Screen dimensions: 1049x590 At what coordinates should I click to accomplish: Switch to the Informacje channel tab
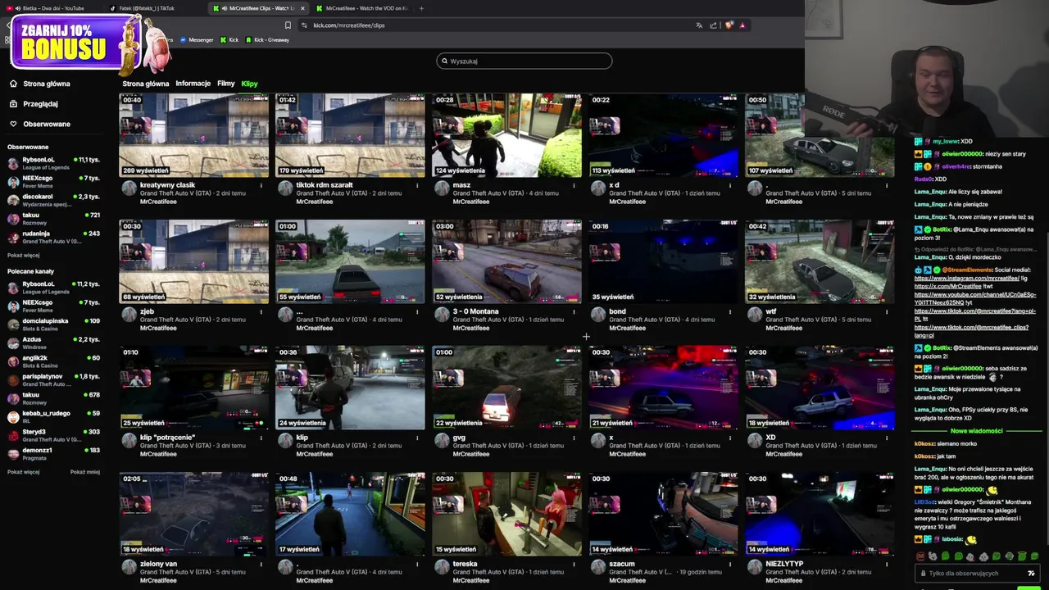coord(193,84)
